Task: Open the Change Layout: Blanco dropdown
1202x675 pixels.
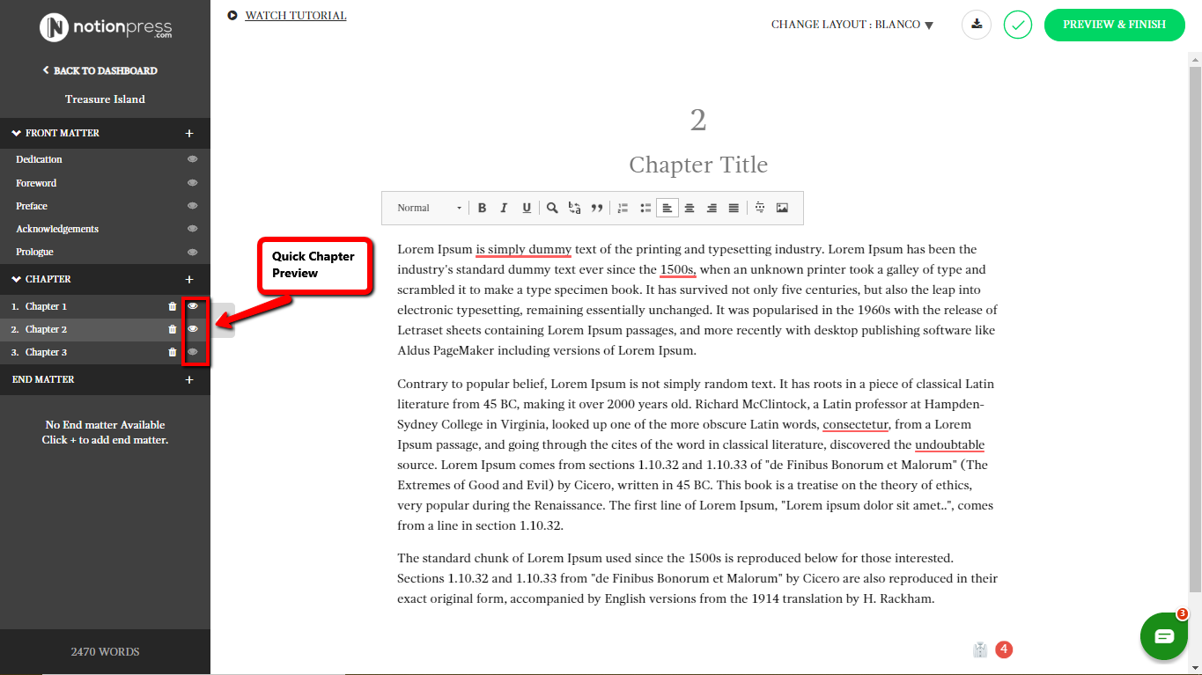Action: pos(852,25)
